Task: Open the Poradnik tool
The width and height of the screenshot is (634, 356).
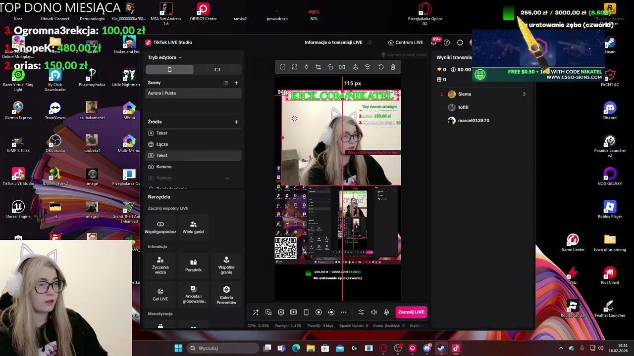Action: (193, 266)
